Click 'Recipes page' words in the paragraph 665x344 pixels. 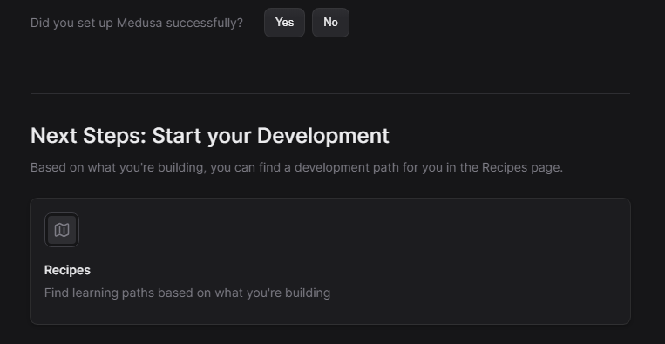[523, 168]
